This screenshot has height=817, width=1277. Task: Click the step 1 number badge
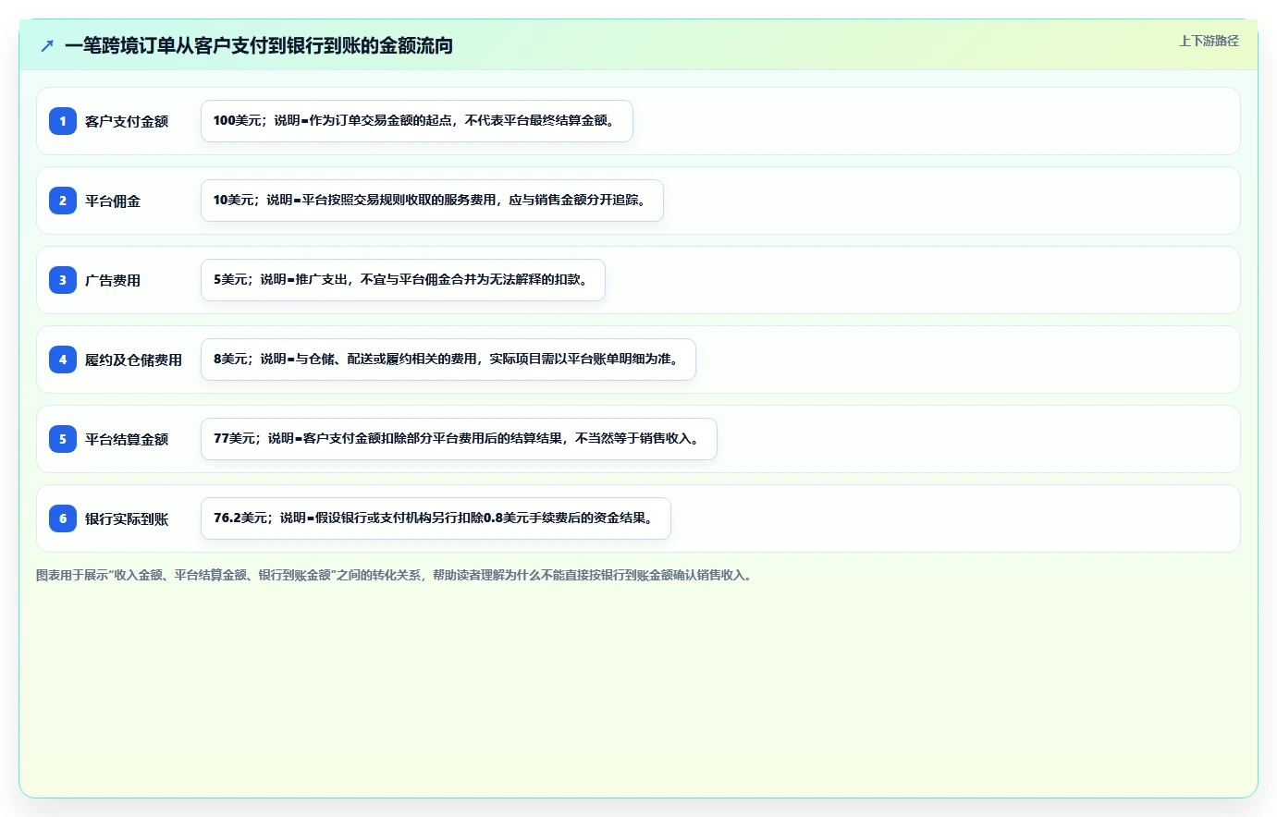coord(63,121)
